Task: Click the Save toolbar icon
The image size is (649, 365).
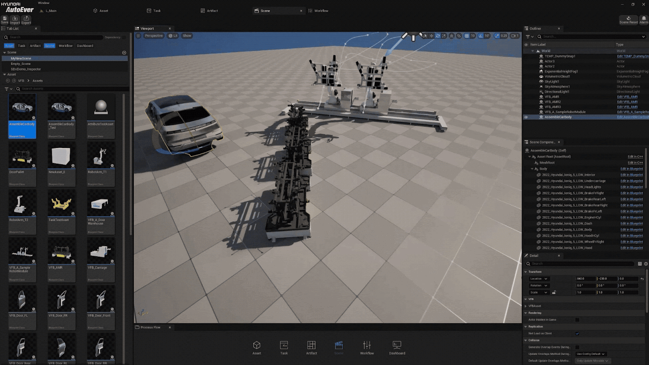Action: pos(4,20)
